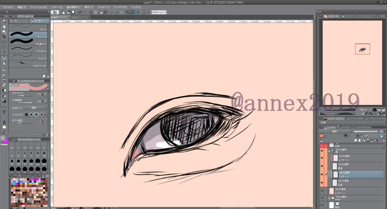Screen dimensions: 387x209
Task: Select the Auto select wand tool
Action: point(4,47)
